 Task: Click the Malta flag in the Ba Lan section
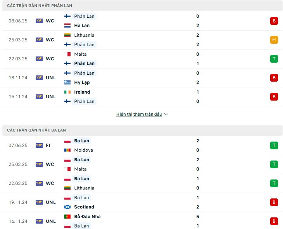pos(67,169)
